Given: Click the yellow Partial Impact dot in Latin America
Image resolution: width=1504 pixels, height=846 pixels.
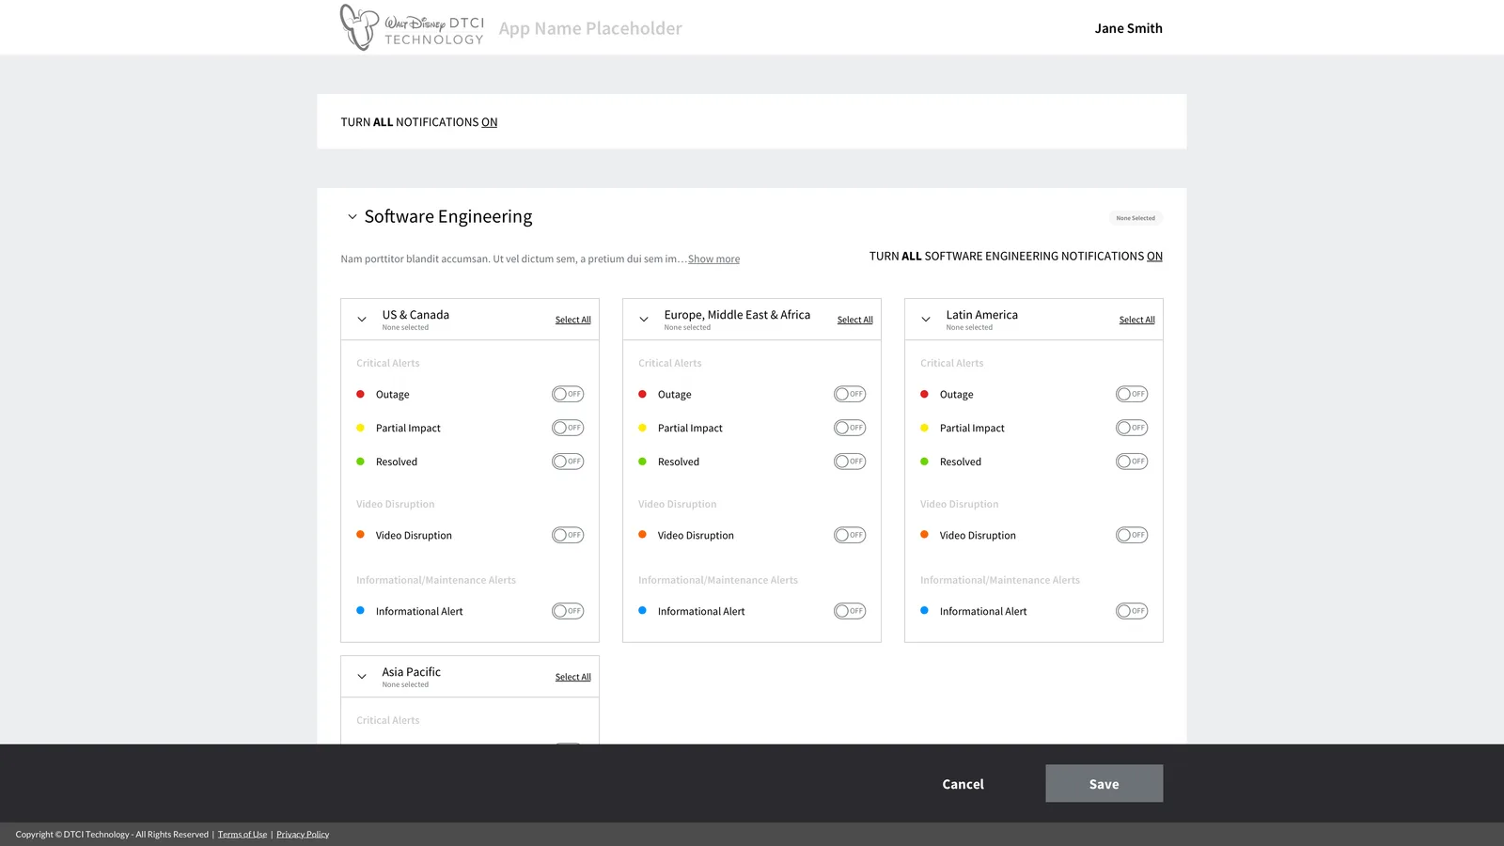Looking at the screenshot, I should [924, 428].
